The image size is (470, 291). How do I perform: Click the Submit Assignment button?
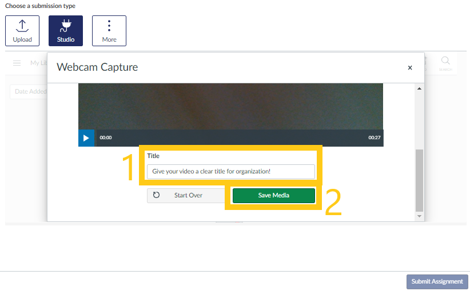(x=437, y=281)
